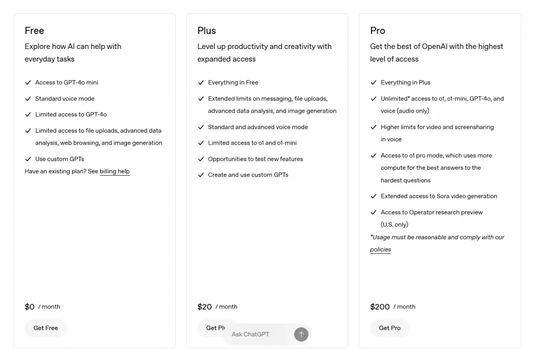Image resolution: width=541 pixels, height=349 pixels.
Task: Click checkmark beside Access to GPT-4o mini
Action: [28, 83]
